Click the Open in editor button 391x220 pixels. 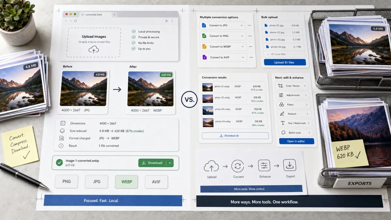pos(297,141)
